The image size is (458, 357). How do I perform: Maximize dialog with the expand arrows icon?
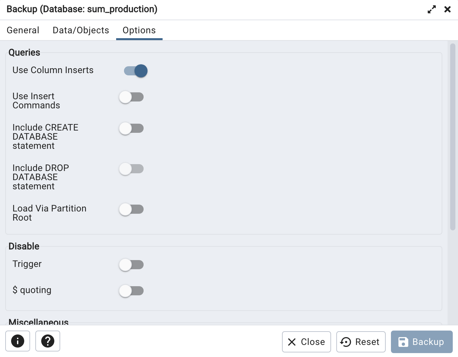click(432, 9)
